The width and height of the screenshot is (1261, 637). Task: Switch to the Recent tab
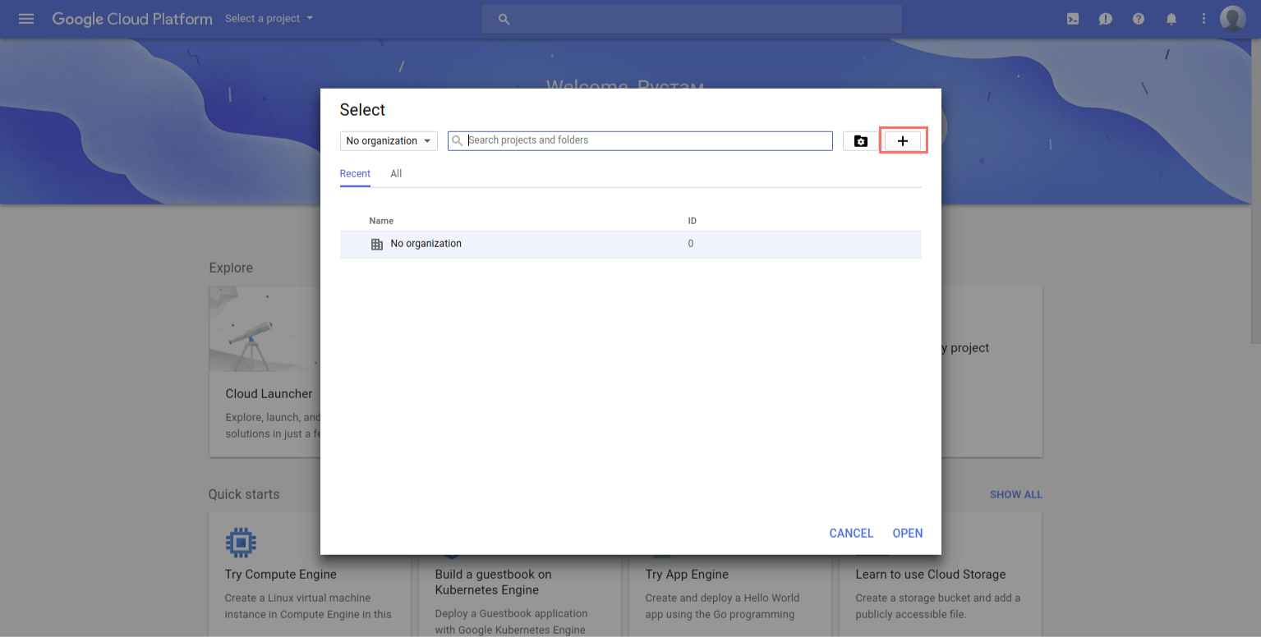click(x=355, y=174)
